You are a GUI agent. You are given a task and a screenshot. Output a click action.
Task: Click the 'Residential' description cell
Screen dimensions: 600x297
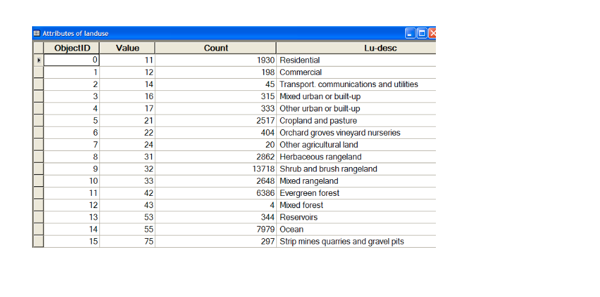point(356,60)
